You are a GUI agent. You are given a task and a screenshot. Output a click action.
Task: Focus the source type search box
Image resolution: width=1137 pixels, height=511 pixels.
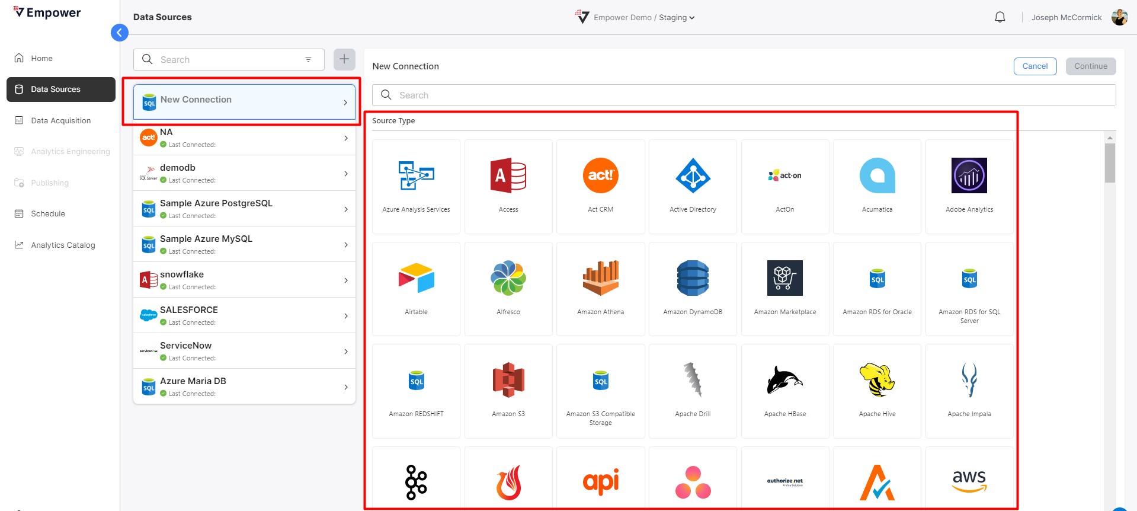(x=744, y=95)
